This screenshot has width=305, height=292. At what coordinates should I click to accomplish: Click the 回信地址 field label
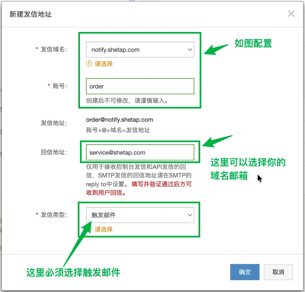[54, 152]
